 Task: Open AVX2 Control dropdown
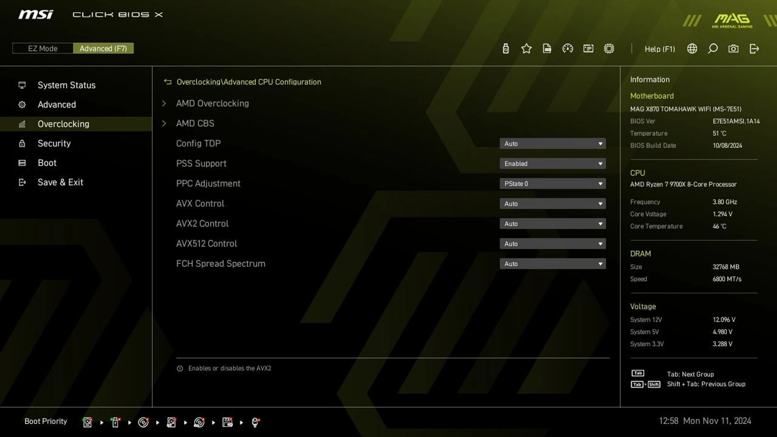pyautogui.click(x=552, y=224)
